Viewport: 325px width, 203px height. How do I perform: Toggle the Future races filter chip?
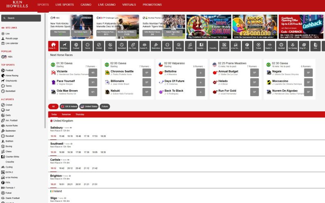105,106
